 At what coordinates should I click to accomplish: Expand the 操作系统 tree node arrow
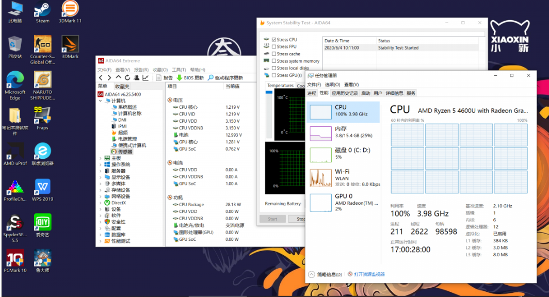click(x=101, y=164)
